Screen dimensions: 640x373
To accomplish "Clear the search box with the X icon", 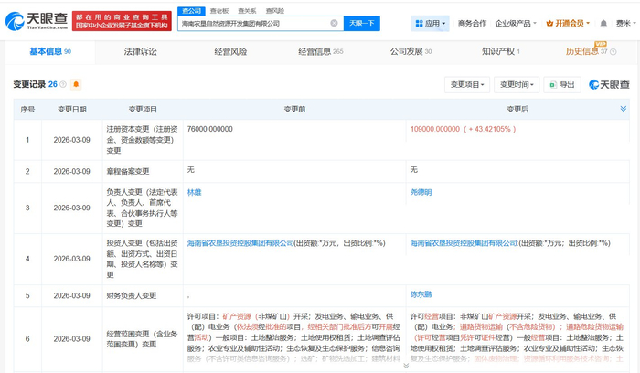I will pyautogui.click(x=334, y=23).
